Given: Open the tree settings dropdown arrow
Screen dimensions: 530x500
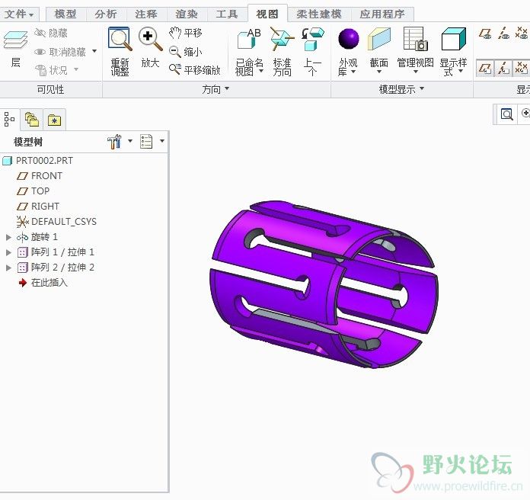Looking at the screenshot, I should point(130,141).
